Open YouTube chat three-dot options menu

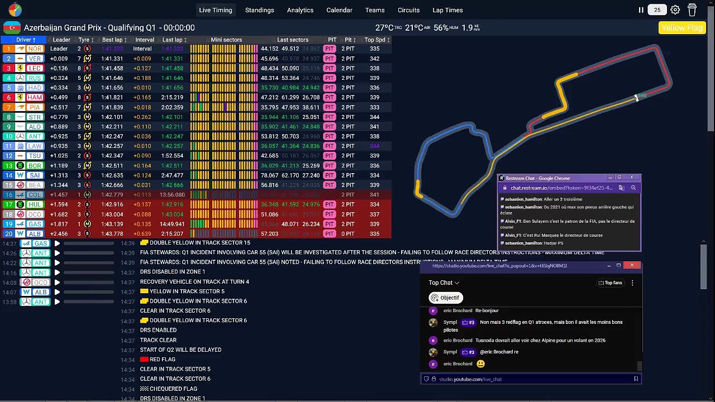click(632, 283)
